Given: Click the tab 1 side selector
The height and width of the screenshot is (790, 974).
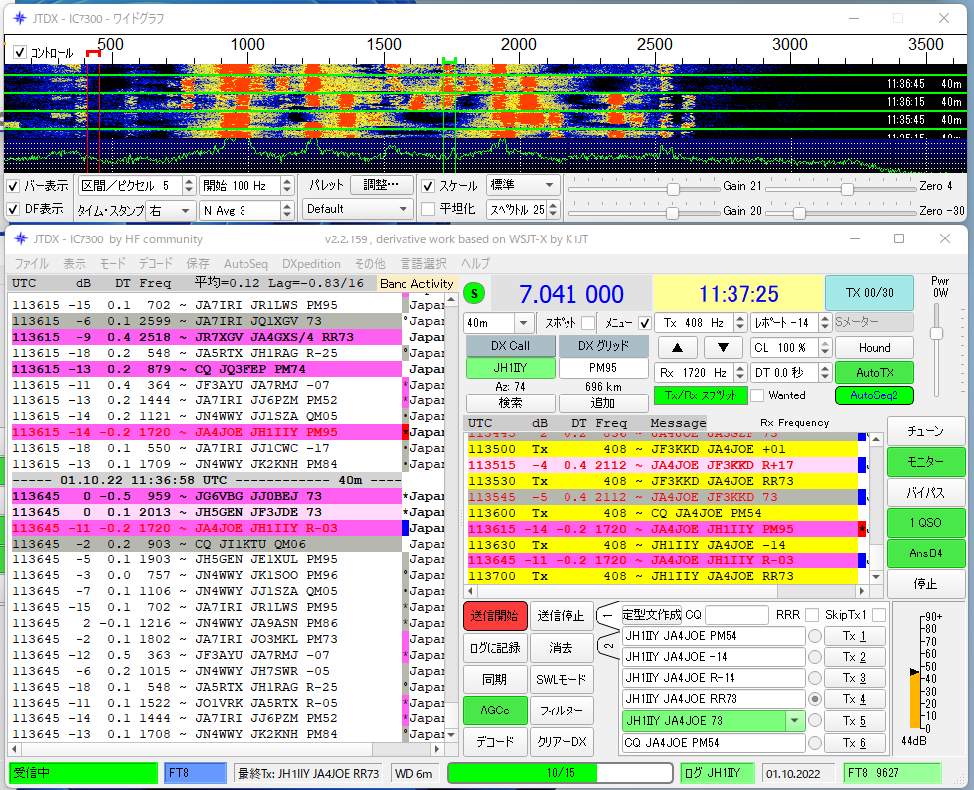Looking at the screenshot, I should pos(608,616).
